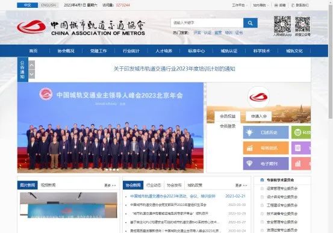Click the 北京年会 group photo banner

(110, 128)
